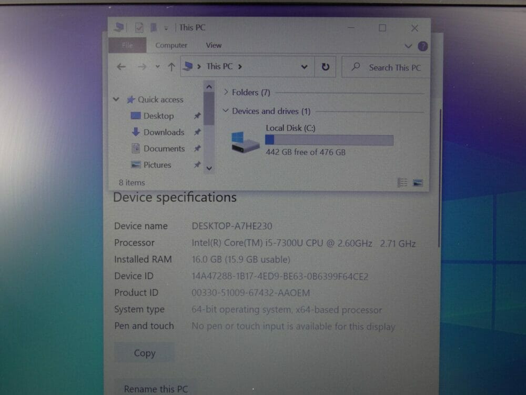Click the Properties quick access toolbar icon

click(x=139, y=27)
